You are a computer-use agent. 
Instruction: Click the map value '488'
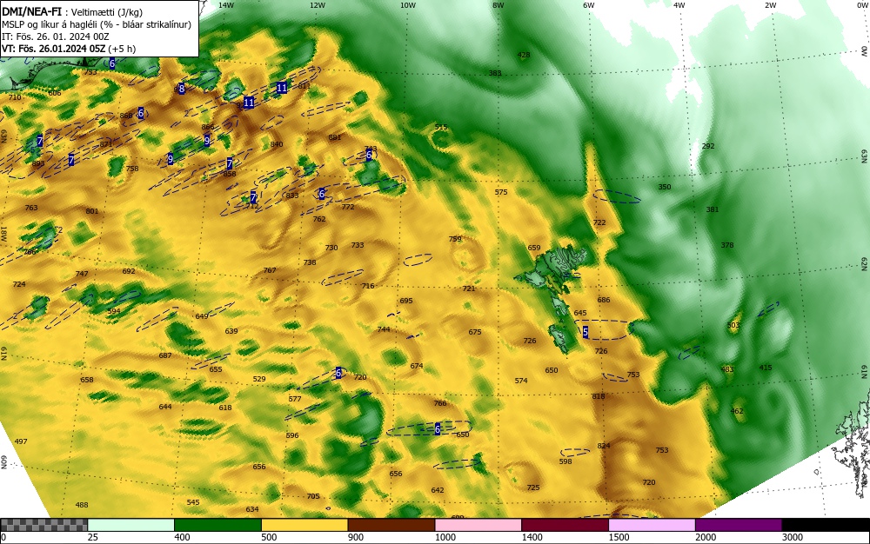82,505
